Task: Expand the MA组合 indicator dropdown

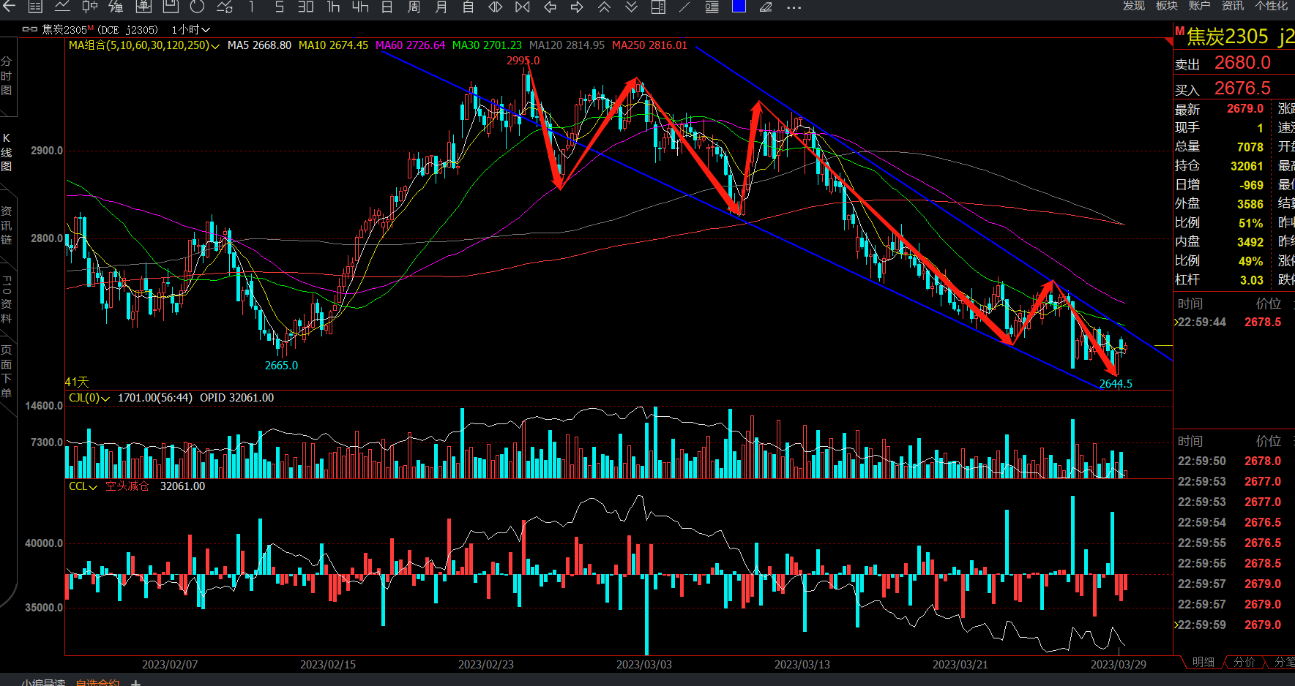Action: [x=144, y=45]
